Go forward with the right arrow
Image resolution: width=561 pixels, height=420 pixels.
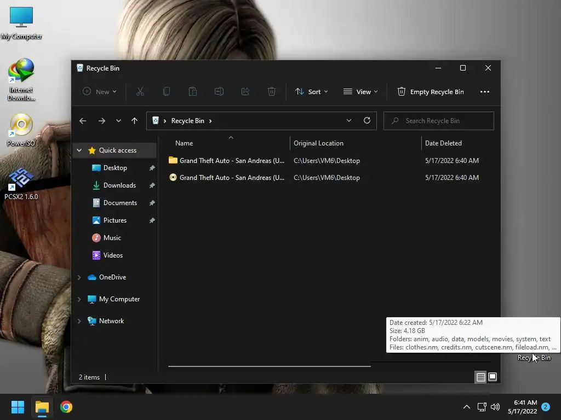coord(101,121)
